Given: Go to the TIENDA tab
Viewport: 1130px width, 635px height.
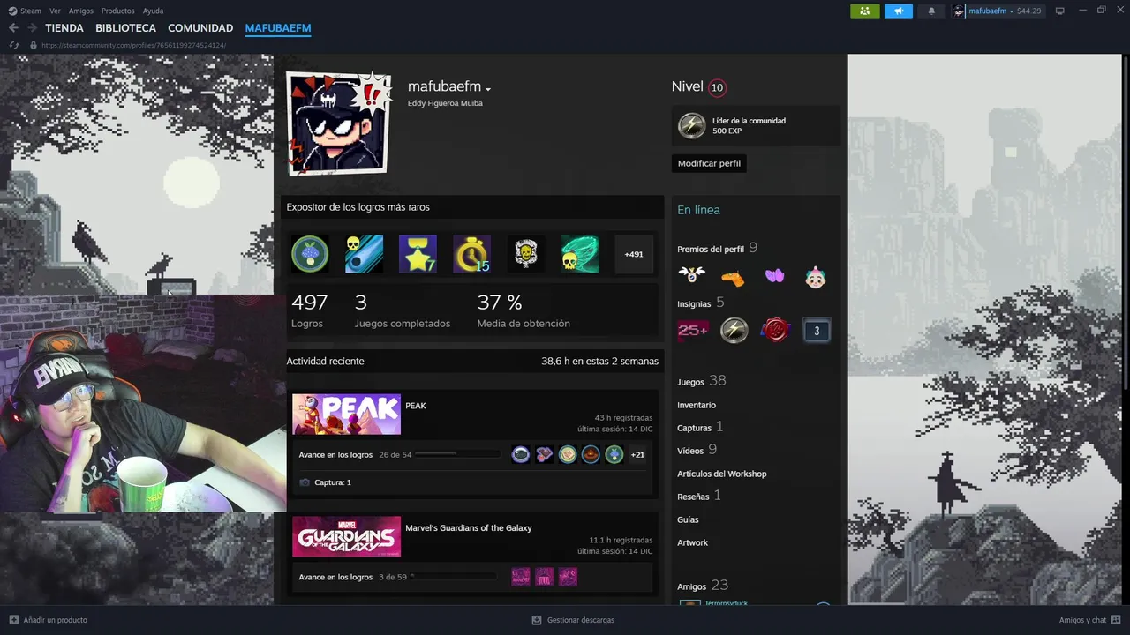Looking at the screenshot, I should point(64,28).
